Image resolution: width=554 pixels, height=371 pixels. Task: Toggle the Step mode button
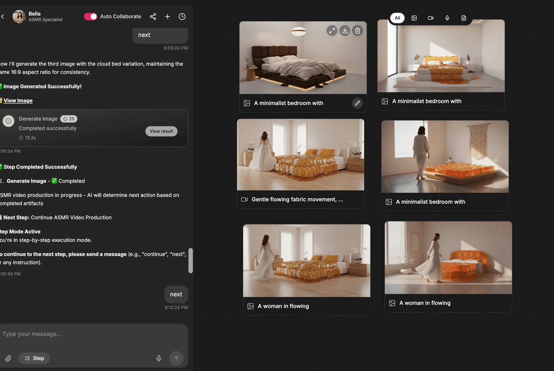[34, 358]
